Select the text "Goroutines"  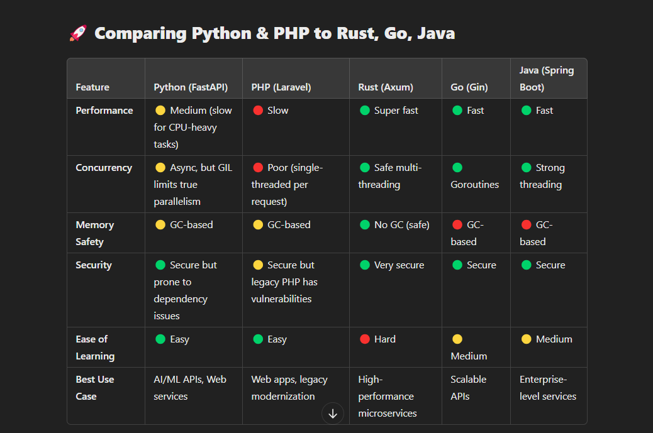pos(475,185)
